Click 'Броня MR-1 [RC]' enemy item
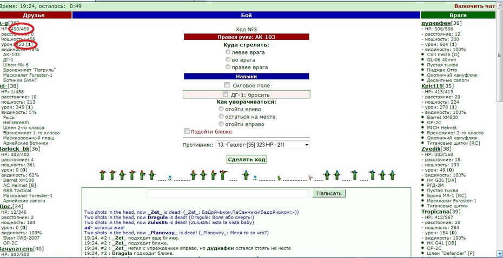The image size is (503, 258). click(x=447, y=195)
